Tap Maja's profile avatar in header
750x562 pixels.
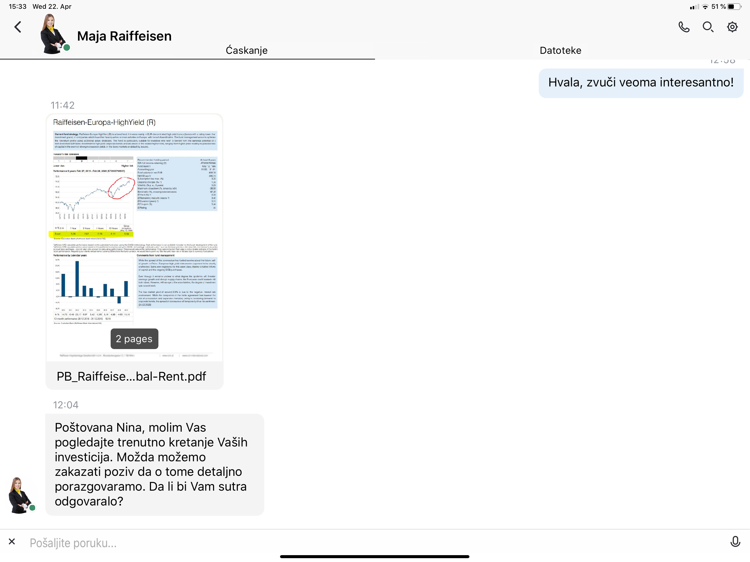pyautogui.click(x=53, y=35)
